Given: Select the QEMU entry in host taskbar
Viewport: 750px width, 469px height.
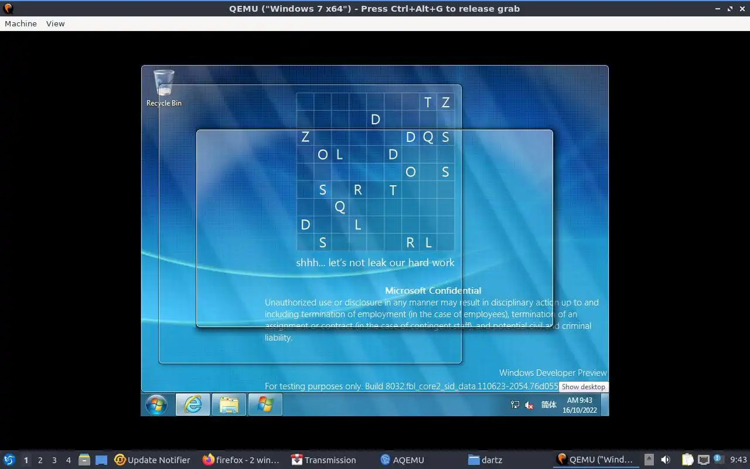Looking at the screenshot, I should tap(595, 460).
